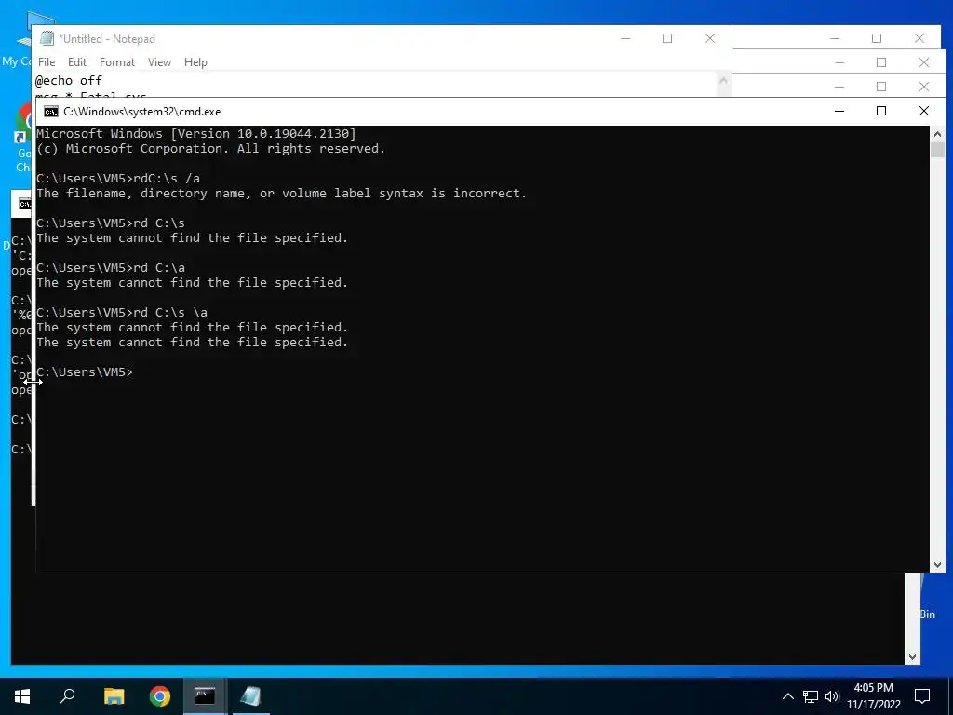
Task: Click the last C:\Users\VM5> prompt
Action: [x=85, y=372]
